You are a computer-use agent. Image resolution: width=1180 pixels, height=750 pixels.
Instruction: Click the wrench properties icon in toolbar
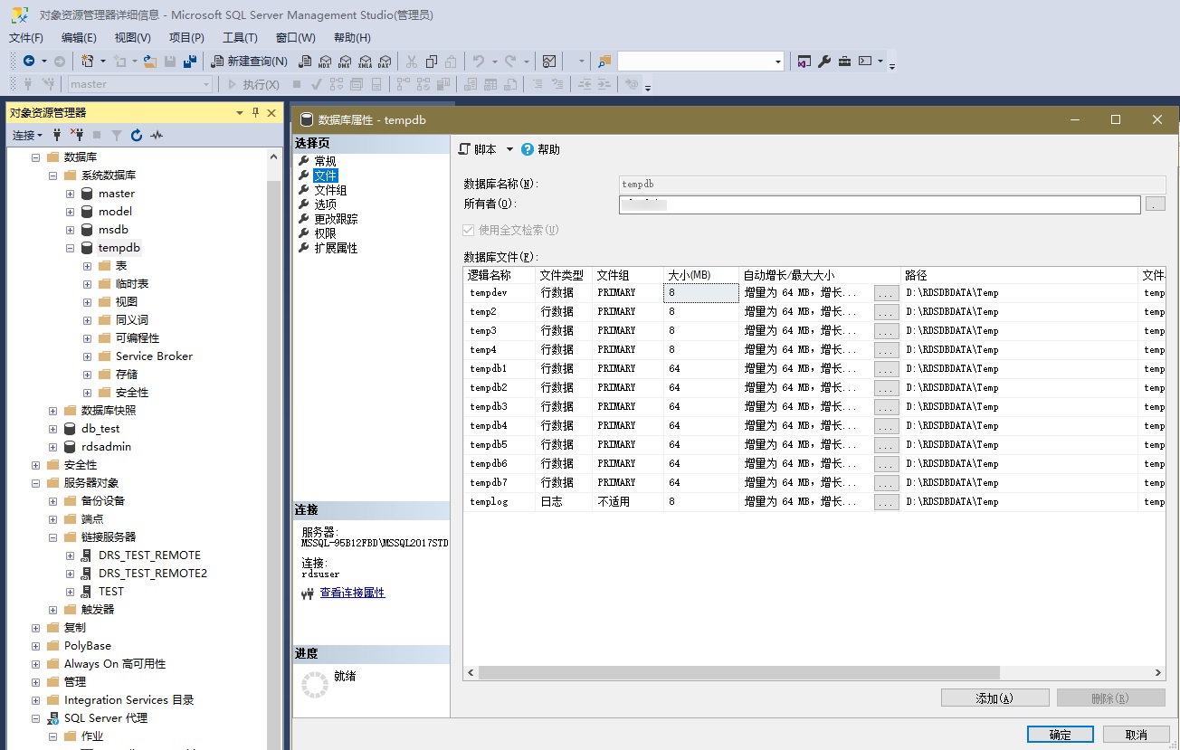click(x=824, y=62)
